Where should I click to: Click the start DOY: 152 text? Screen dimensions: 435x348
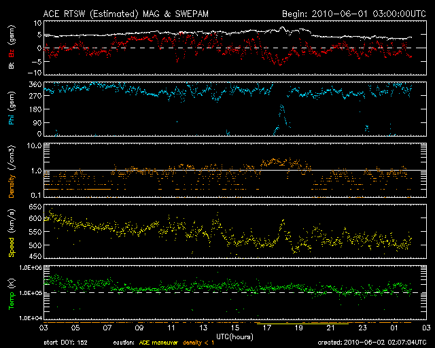pos(66,343)
